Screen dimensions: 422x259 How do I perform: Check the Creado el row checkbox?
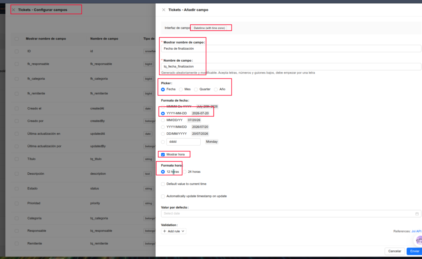(x=16, y=109)
